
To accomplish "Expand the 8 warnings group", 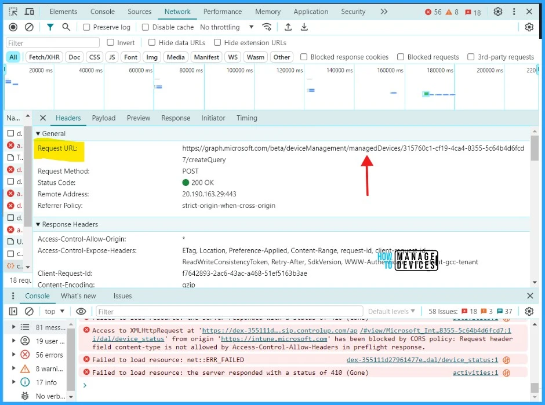I will [x=13, y=368].
